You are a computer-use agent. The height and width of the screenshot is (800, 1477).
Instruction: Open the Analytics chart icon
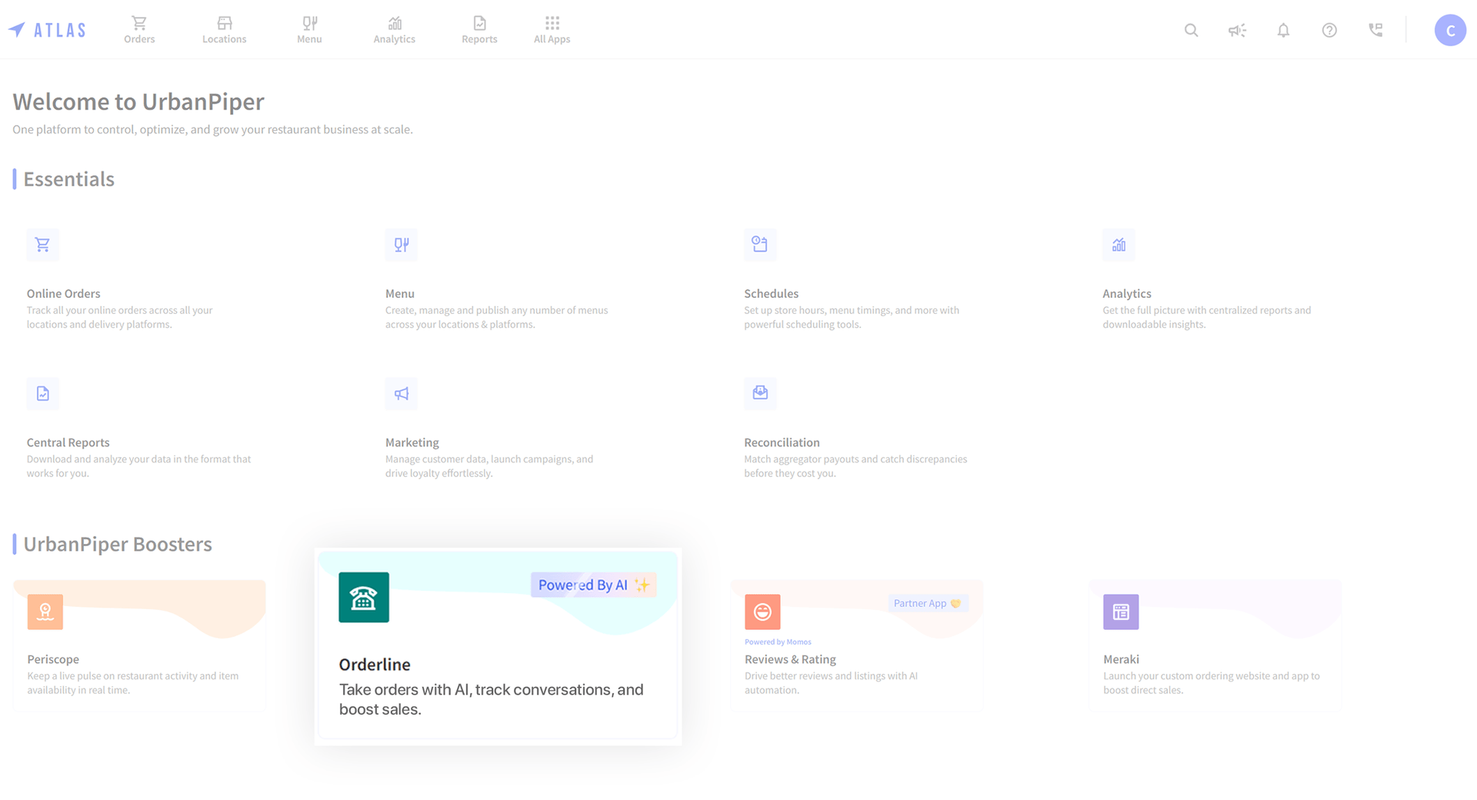click(x=394, y=23)
